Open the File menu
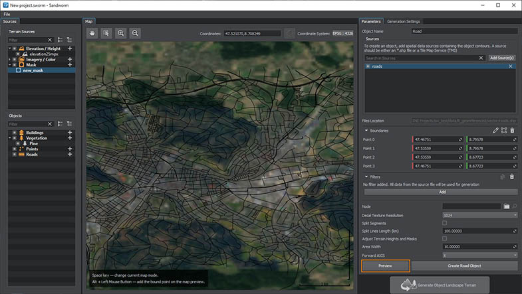This screenshot has width=522, height=294. pyautogui.click(x=7, y=13)
